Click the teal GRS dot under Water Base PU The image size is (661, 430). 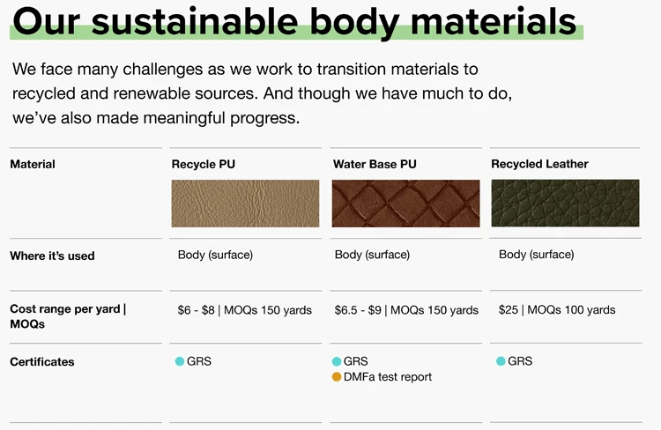[x=337, y=361]
